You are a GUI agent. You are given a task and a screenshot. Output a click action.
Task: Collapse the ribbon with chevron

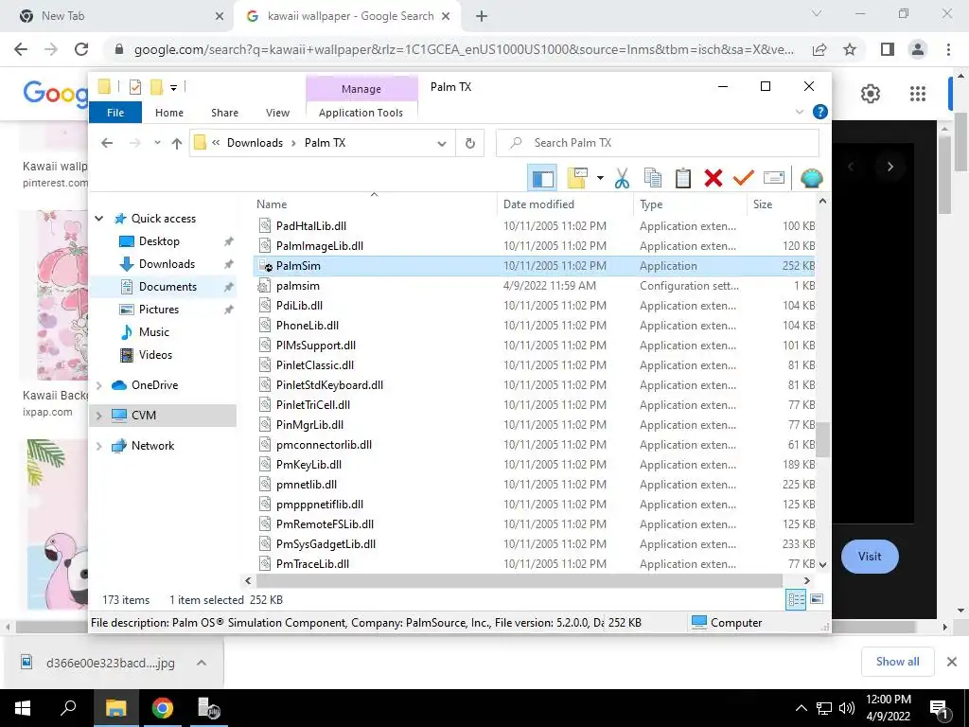799,112
